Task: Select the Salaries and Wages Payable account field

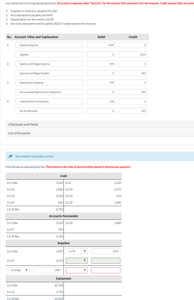Action: pyautogui.click(x=49, y=73)
